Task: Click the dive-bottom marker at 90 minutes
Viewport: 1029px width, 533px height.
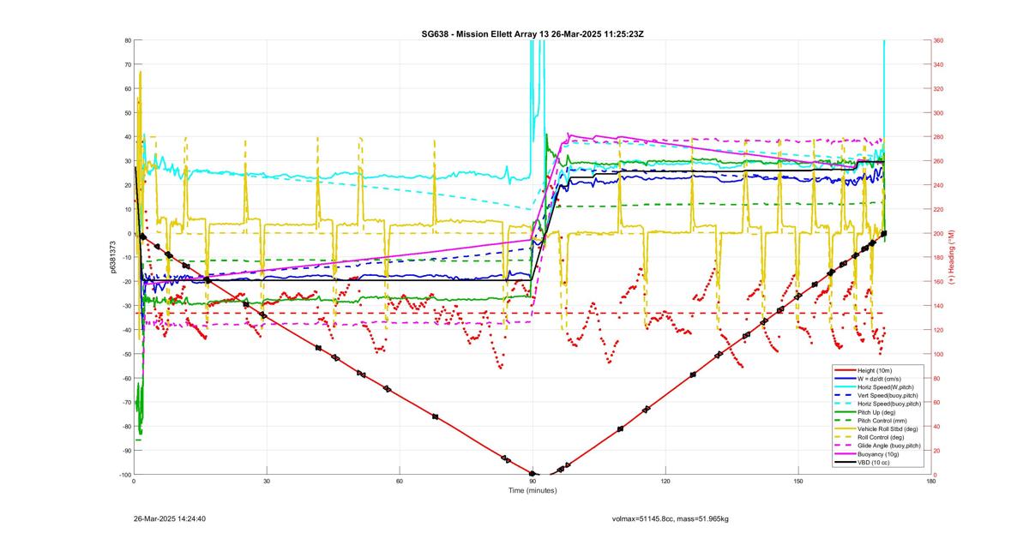Action: [x=533, y=474]
